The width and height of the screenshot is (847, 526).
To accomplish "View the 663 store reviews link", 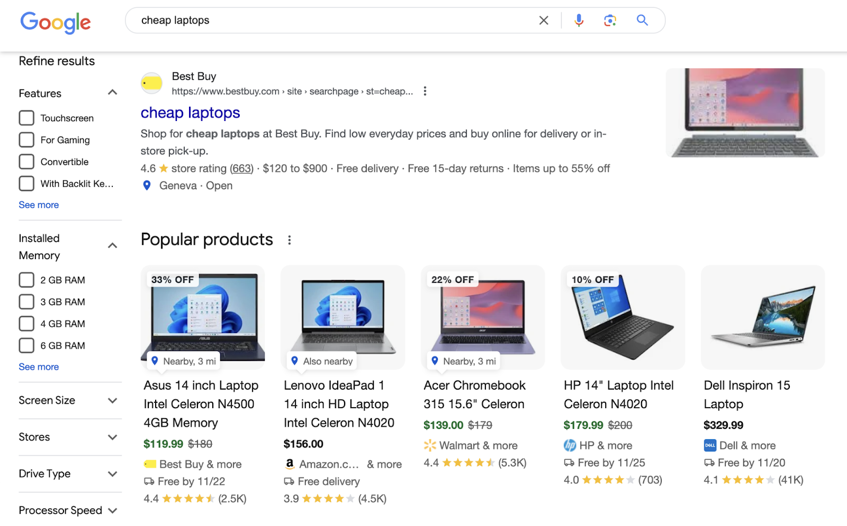I will tap(241, 168).
